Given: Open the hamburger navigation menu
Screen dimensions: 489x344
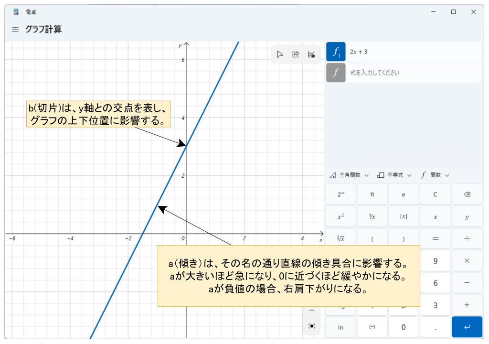Looking at the screenshot, I should pyautogui.click(x=15, y=30).
